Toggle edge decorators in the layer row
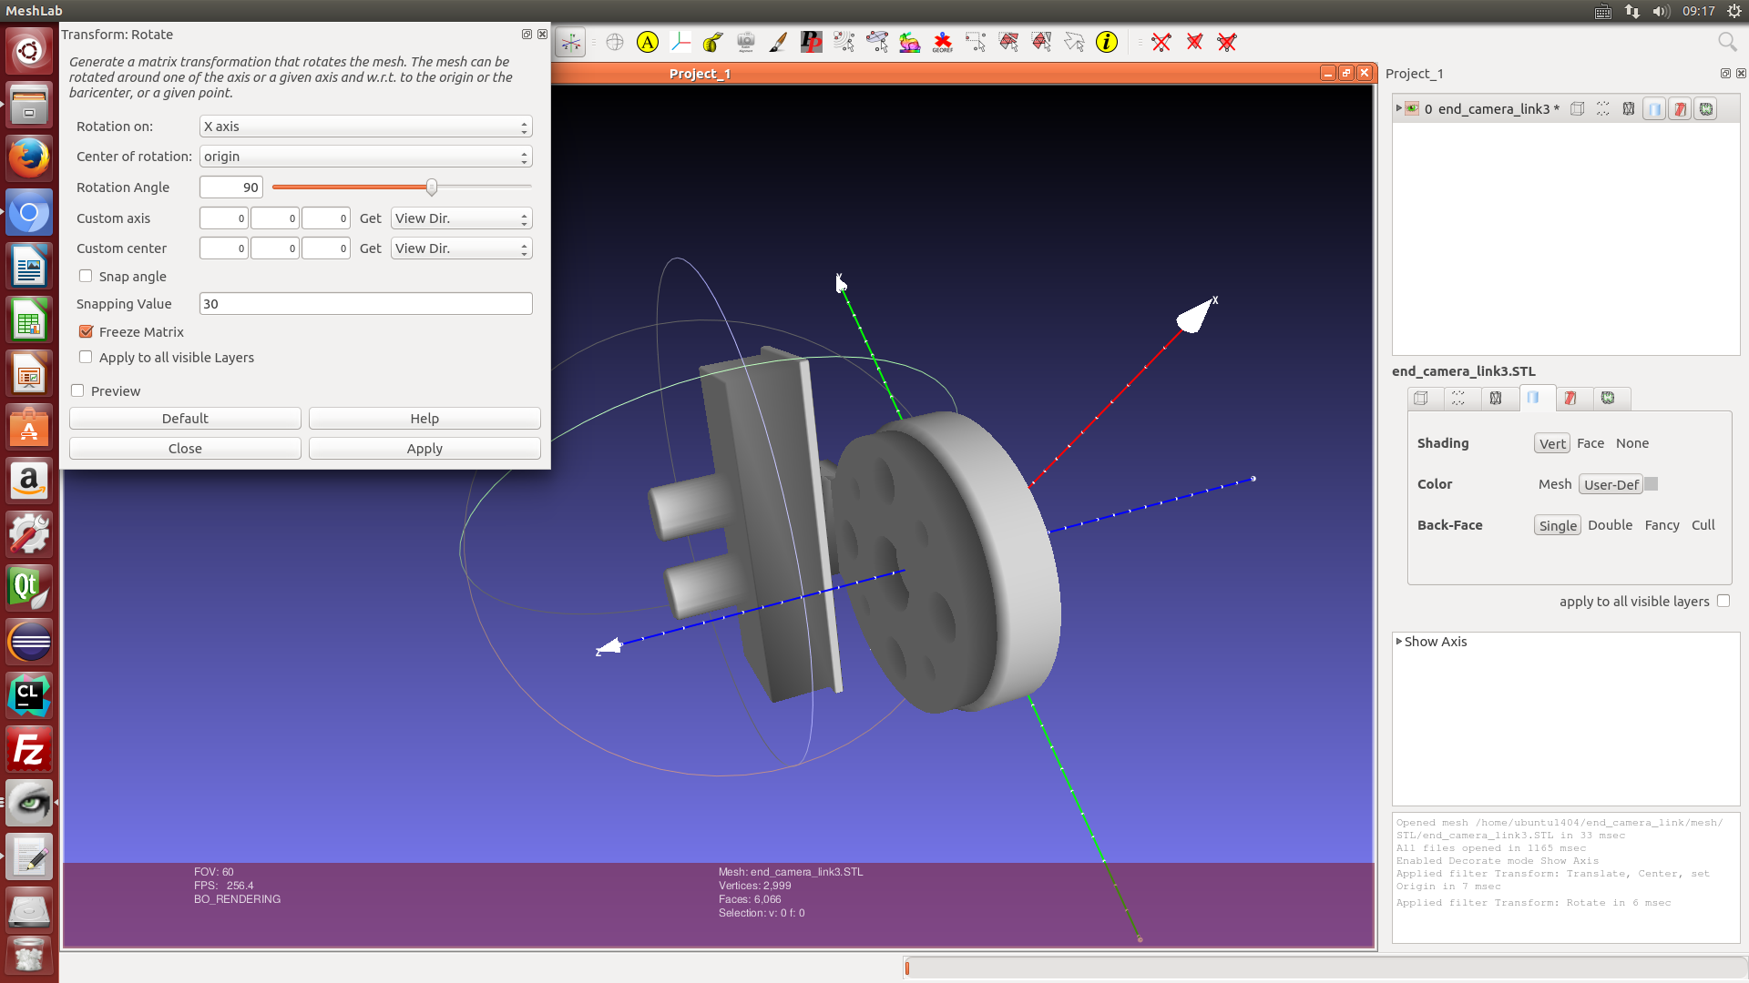The image size is (1749, 983). point(1706,109)
